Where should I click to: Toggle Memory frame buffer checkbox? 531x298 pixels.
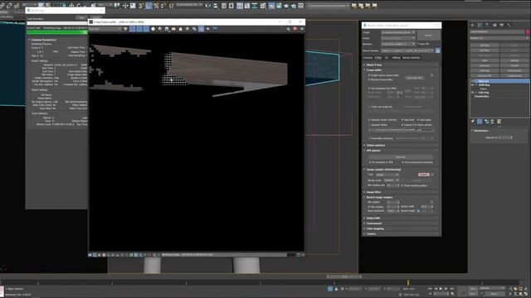(x=369, y=79)
